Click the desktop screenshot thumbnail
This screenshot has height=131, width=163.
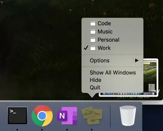(151, 77)
